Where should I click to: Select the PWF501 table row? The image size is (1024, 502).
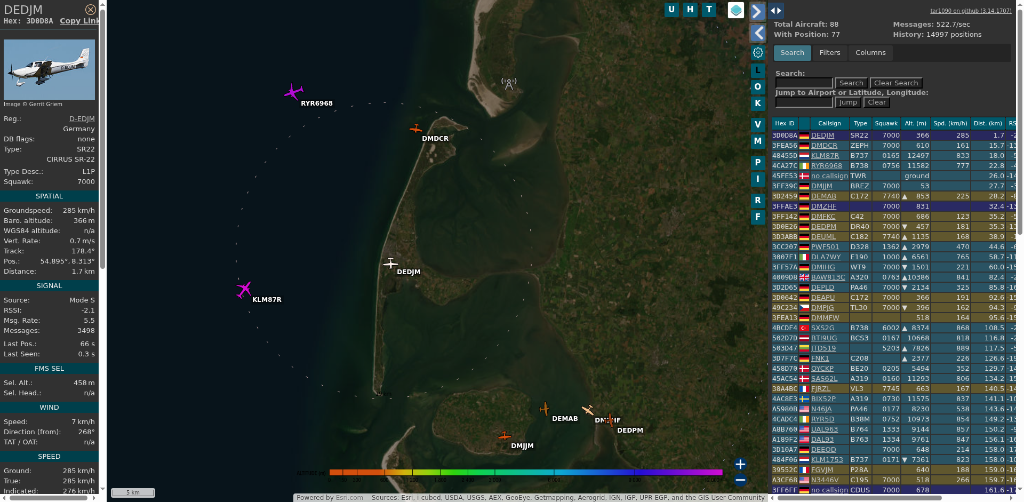(x=894, y=247)
